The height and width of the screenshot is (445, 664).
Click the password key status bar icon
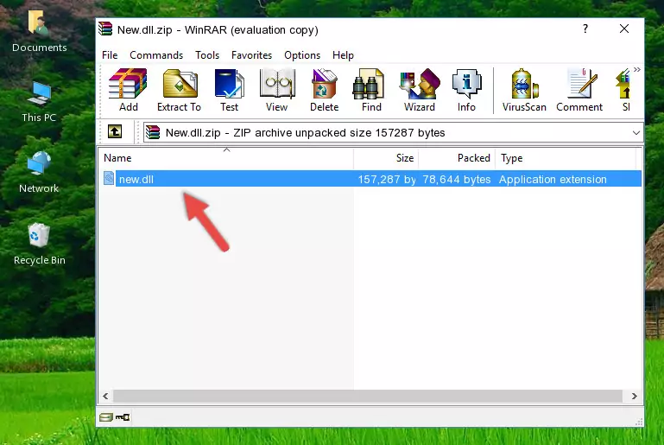(123, 417)
